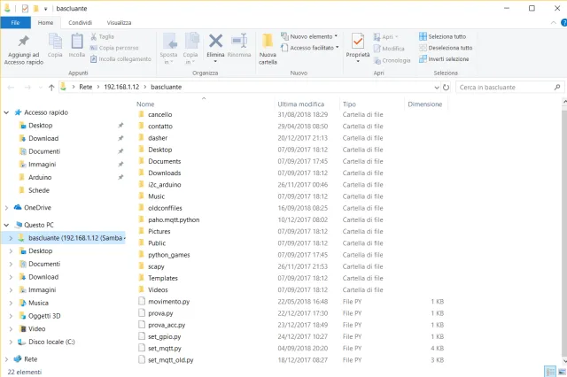Open the Condividi ribbon tab
Image resolution: width=567 pixels, height=377 pixels.
pyautogui.click(x=80, y=22)
